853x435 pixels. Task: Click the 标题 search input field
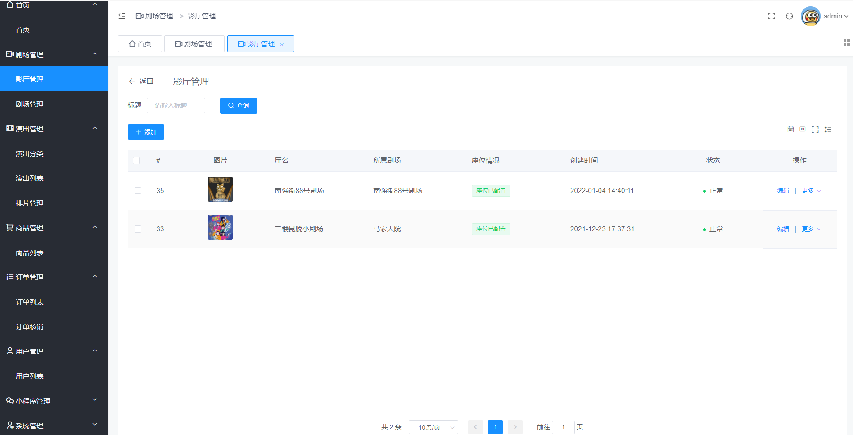point(176,106)
